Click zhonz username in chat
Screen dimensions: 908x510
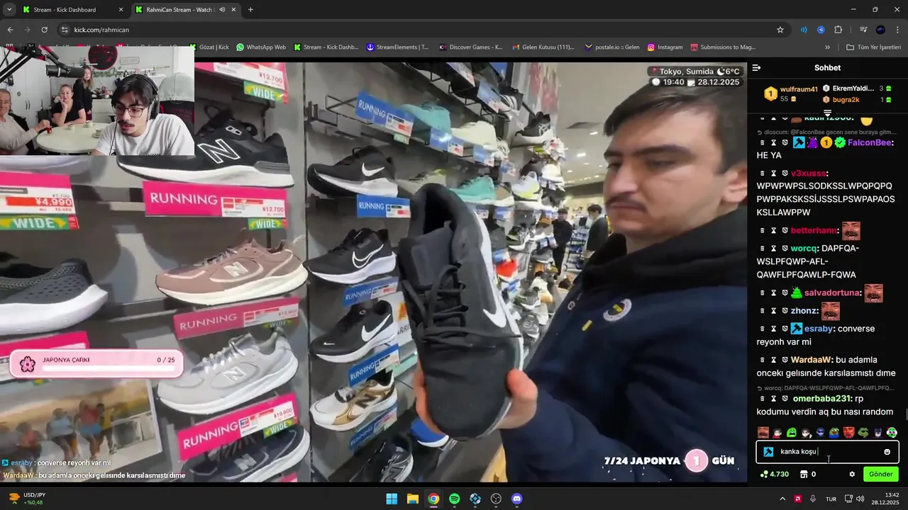point(804,310)
